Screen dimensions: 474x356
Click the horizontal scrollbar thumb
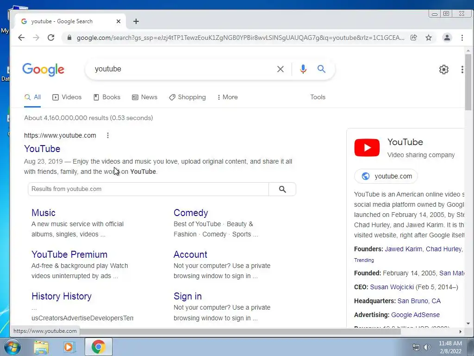coord(240,332)
